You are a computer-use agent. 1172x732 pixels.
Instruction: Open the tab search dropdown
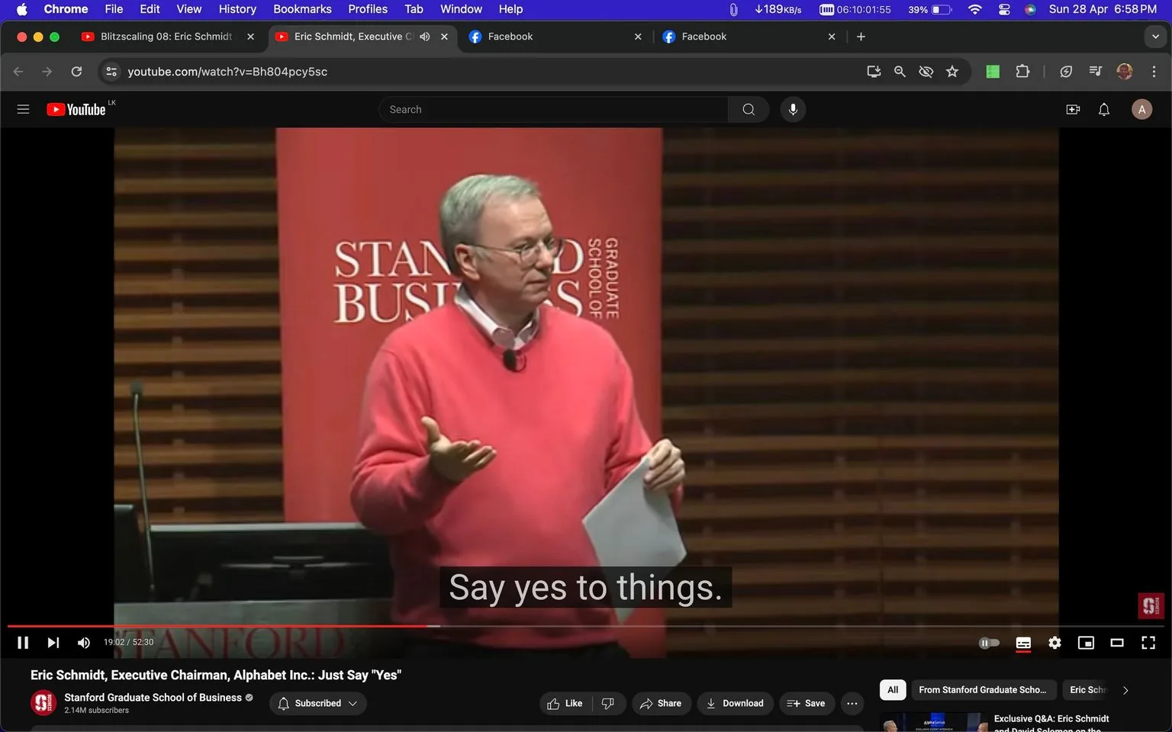point(1155,36)
